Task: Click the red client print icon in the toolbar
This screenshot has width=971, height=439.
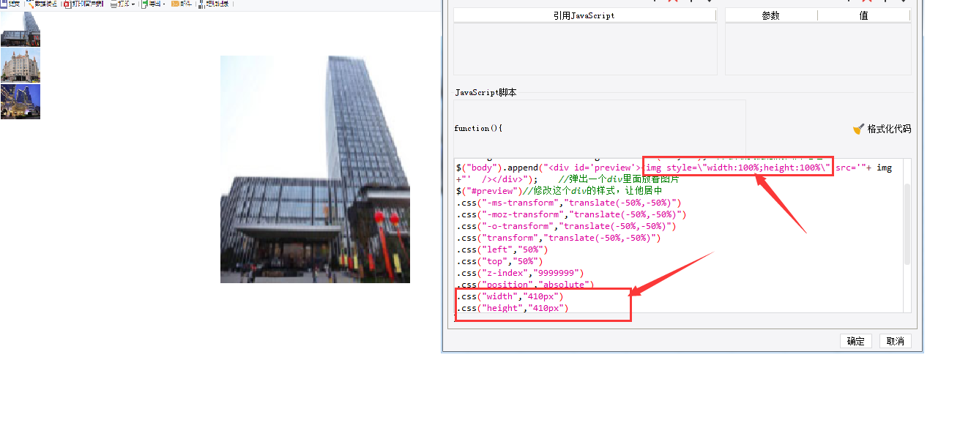Action: pyautogui.click(x=67, y=4)
